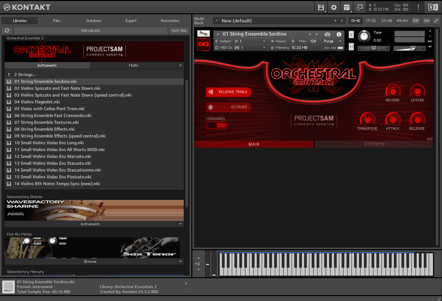The height and width of the screenshot is (301, 442).
Task: Open instrument edit mode wrench icon
Action: tap(203, 34)
